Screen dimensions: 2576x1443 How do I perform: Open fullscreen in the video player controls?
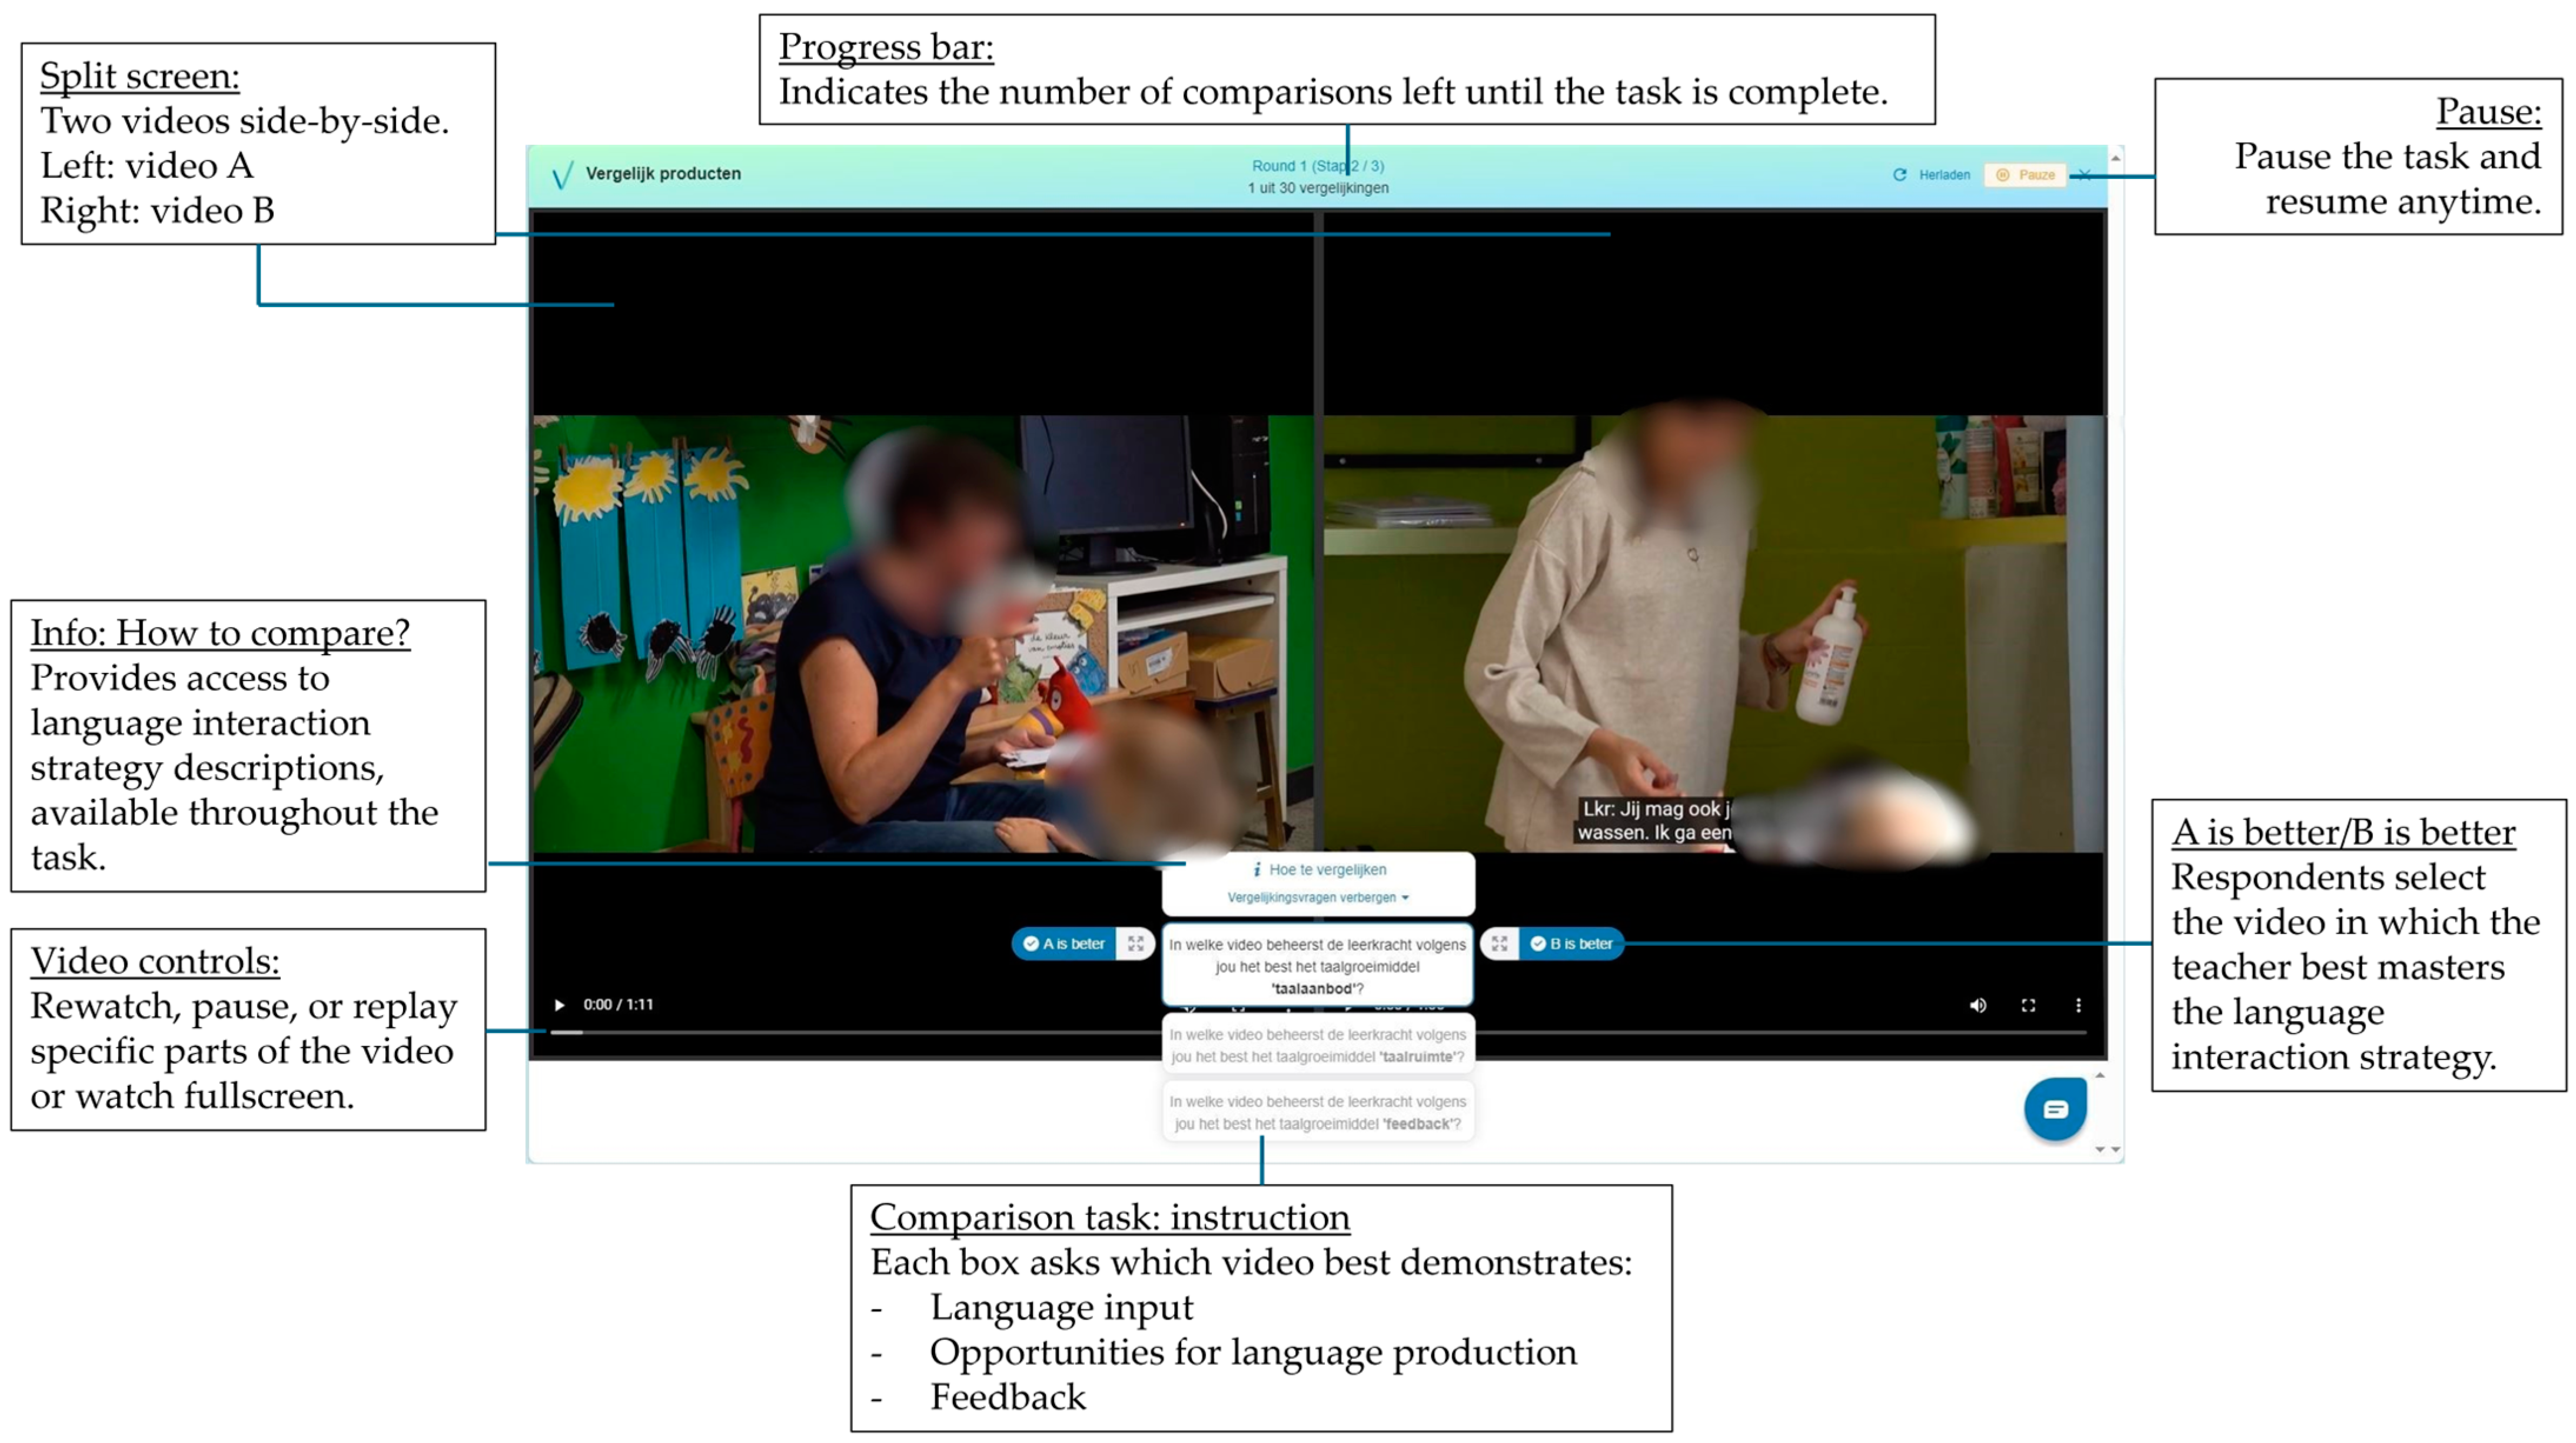click(2028, 1005)
